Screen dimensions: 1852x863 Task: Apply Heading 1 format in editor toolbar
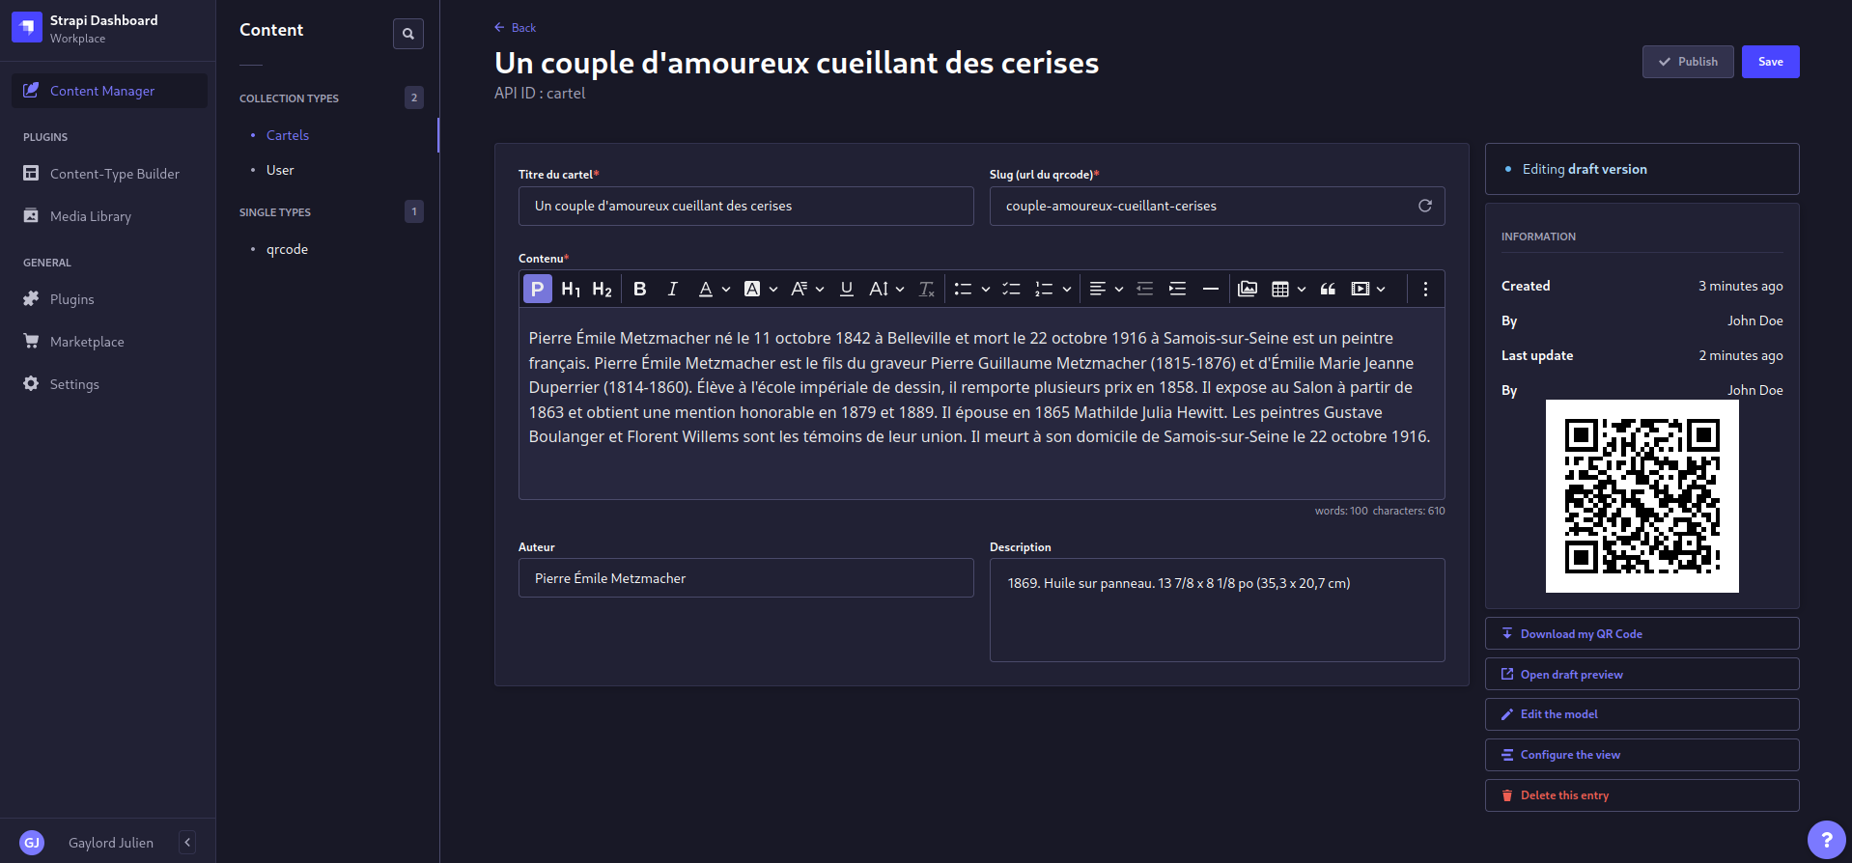571,289
